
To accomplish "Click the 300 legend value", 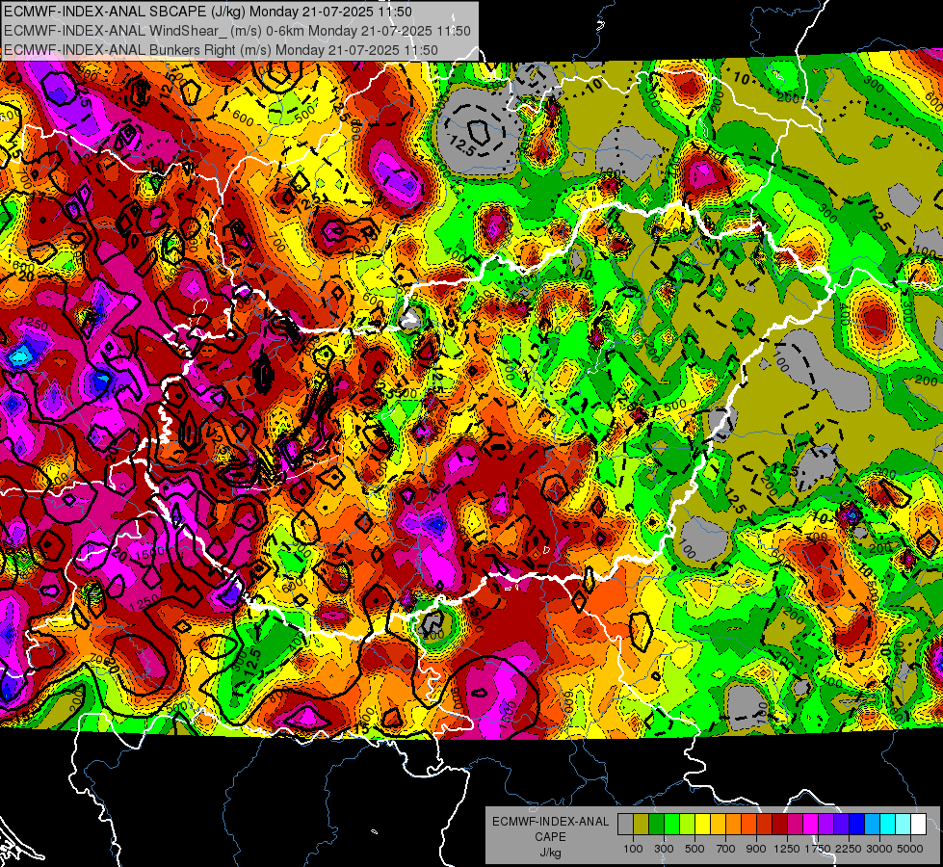I will pyautogui.click(x=664, y=849).
